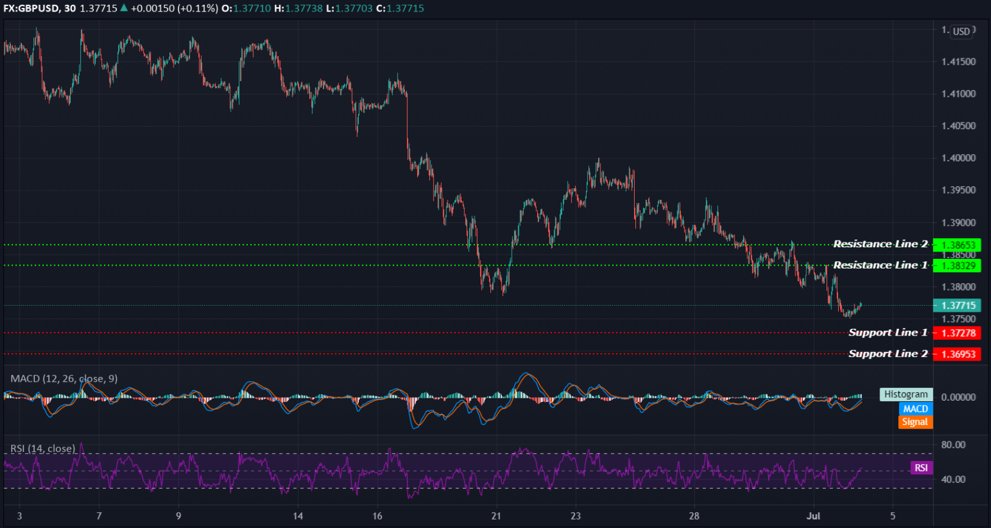
Task: Select the Support Line 1 label
Action: point(888,333)
